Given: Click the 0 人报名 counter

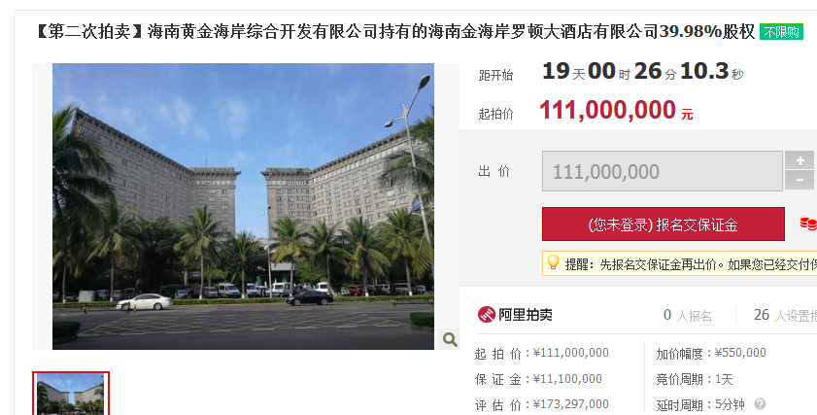Looking at the screenshot, I should click(x=687, y=315).
